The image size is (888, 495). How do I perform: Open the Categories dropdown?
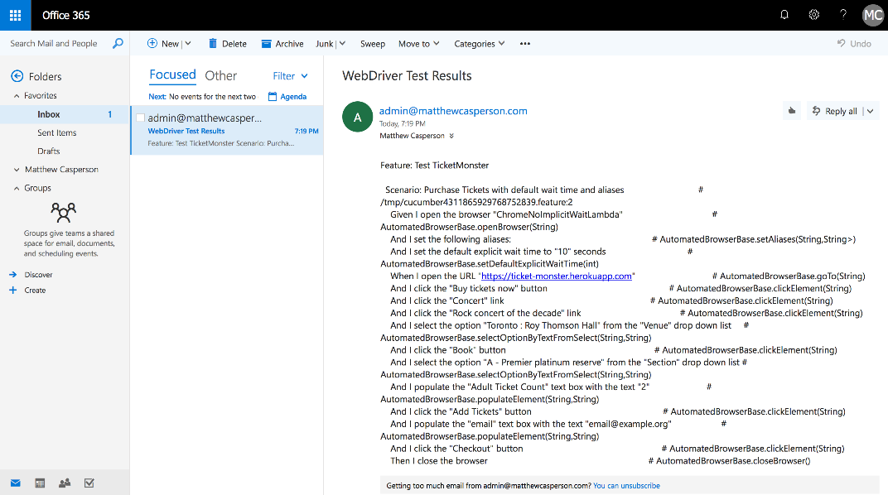pos(480,44)
